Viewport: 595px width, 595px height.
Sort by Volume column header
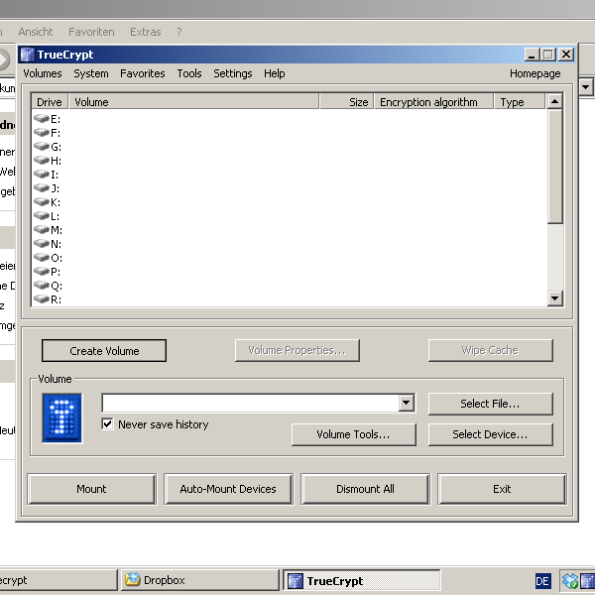click(193, 102)
